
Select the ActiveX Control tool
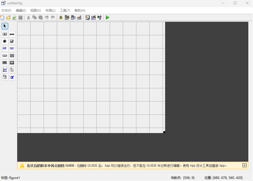point(12,77)
